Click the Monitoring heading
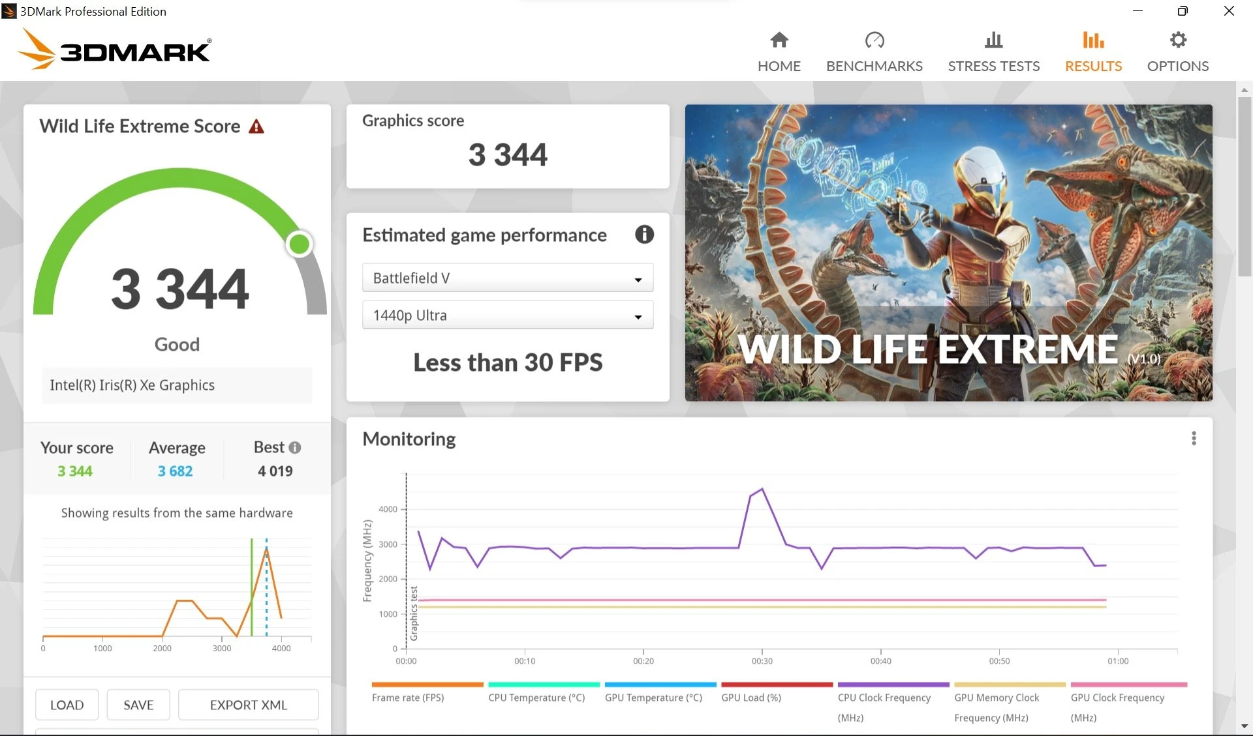 click(x=409, y=439)
